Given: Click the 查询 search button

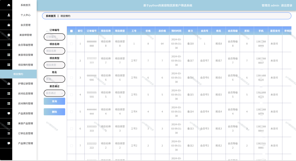Looking at the screenshot, I should 54,101.
